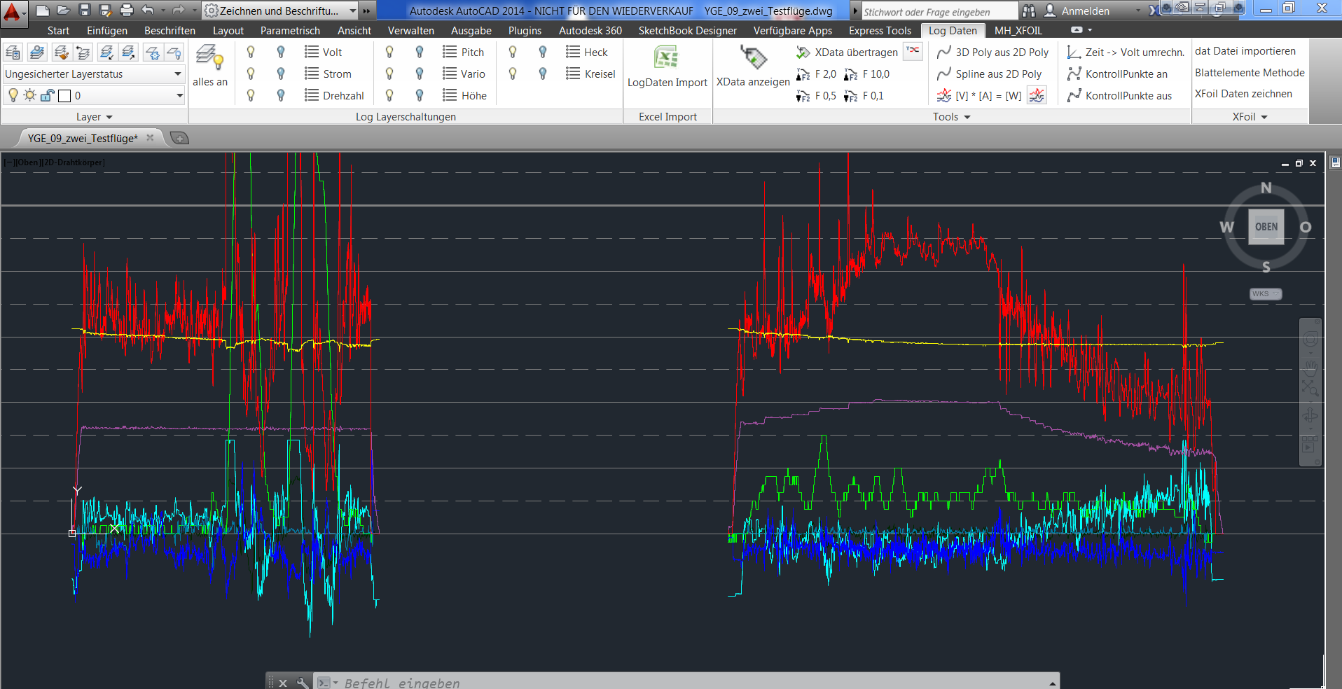Click the Layer Off bulb icon
The image size is (1342, 689).
[x=174, y=52]
